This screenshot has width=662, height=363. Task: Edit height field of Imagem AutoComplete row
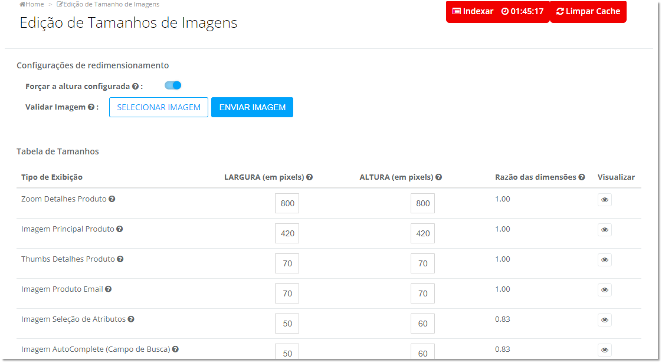pyautogui.click(x=422, y=352)
